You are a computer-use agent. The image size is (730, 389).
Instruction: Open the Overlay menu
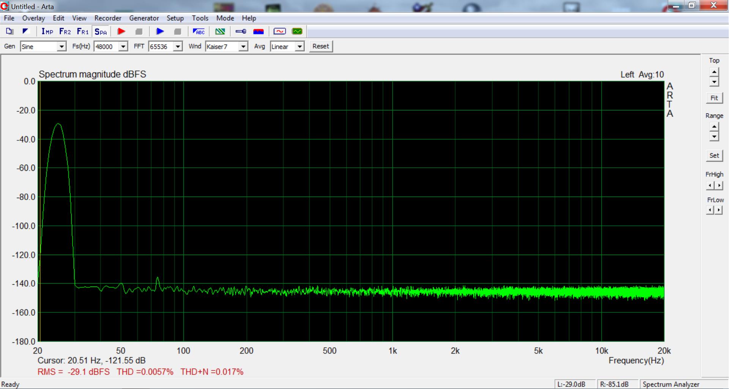point(33,18)
